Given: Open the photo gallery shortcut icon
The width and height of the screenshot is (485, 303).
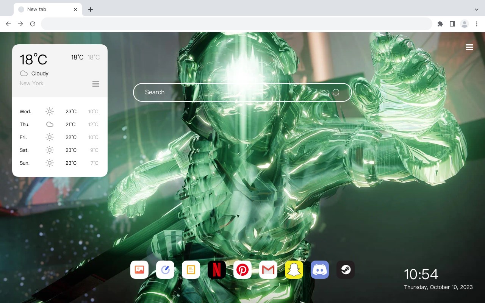Looking at the screenshot, I should (x=139, y=270).
